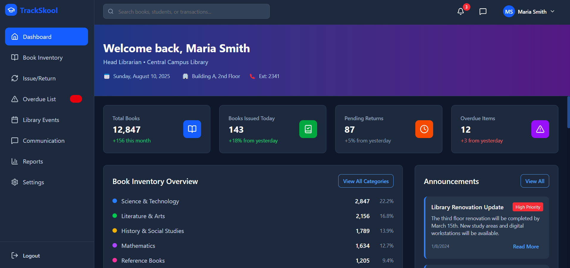Image resolution: width=570 pixels, height=268 pixels.
Task: Click the Overdue Items warning triangle icon
Action: [x=540, y=129]
